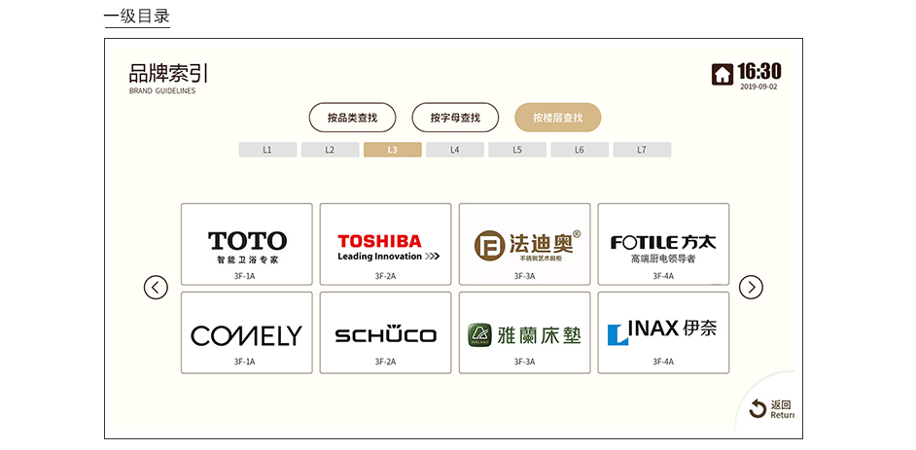916x450 pixels.
Task: Open the INAX 伊奈 brand tile
Action: (663, 332)
